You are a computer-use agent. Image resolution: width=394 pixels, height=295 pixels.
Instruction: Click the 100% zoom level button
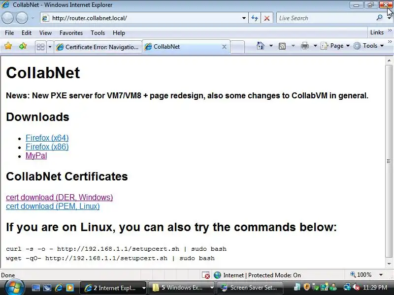pos(361,275)
